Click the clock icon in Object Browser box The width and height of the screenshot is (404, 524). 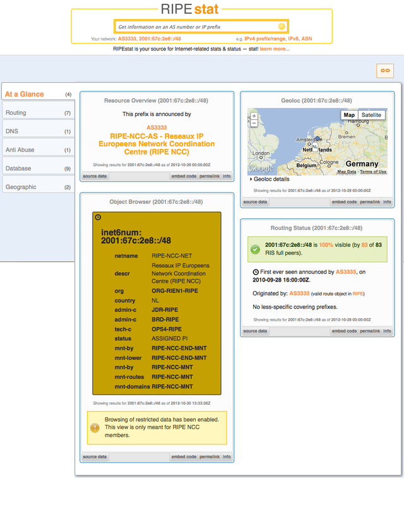click(98, 217)
